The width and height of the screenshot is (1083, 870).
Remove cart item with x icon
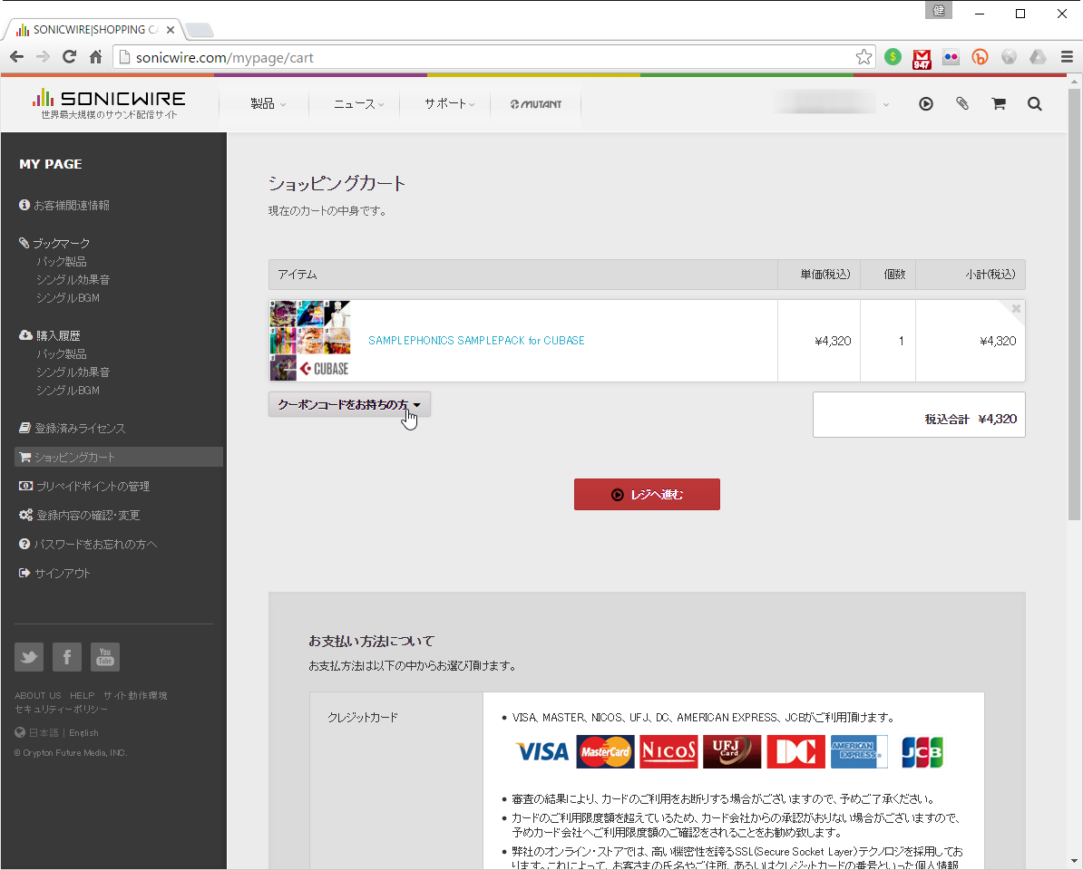coord(1016,308)
